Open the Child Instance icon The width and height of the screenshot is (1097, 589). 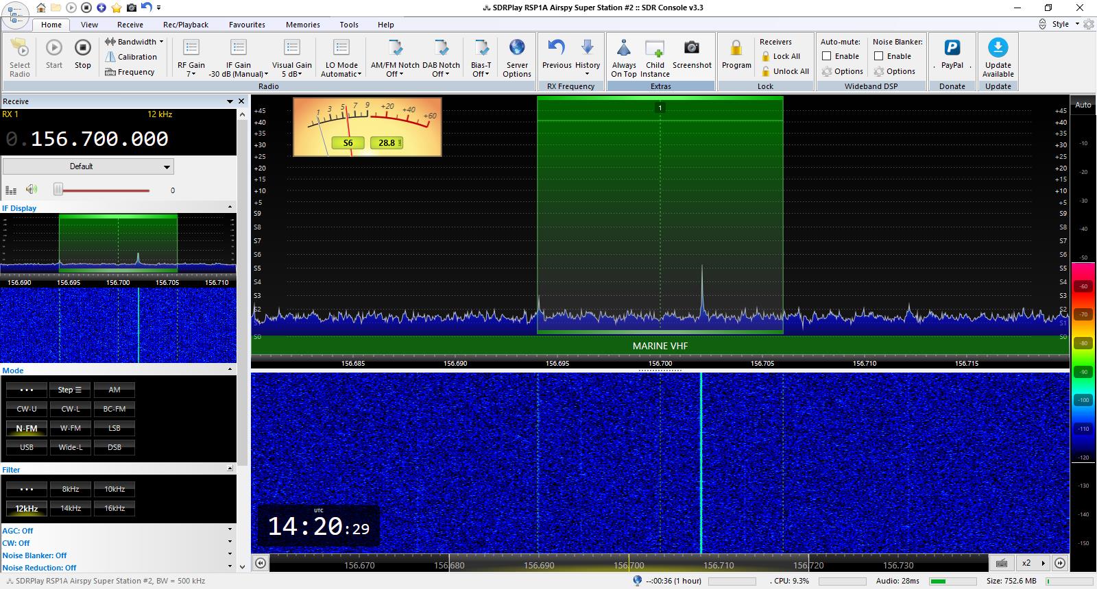tap(655, 49)
